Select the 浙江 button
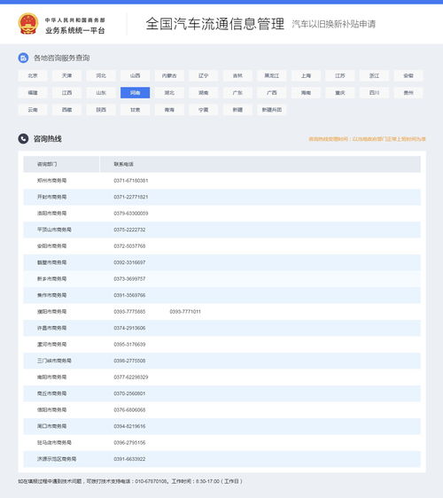 (x=374, y=75)
